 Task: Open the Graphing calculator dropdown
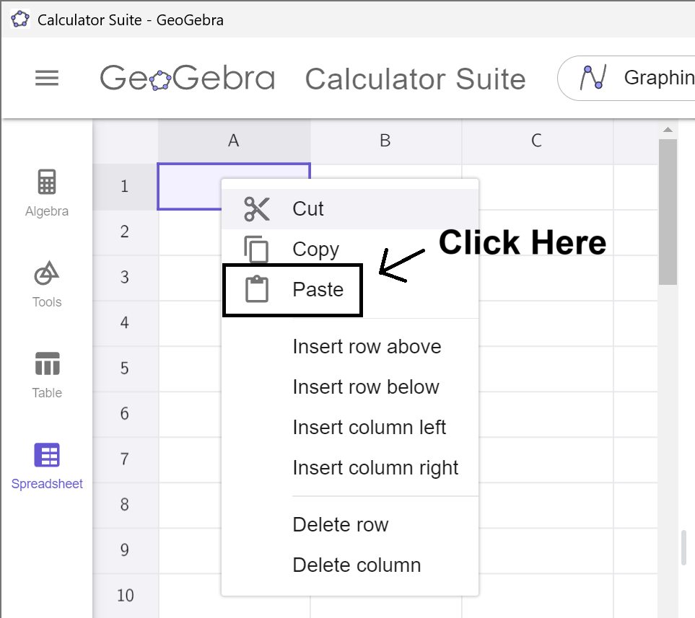tap(626, 78)
